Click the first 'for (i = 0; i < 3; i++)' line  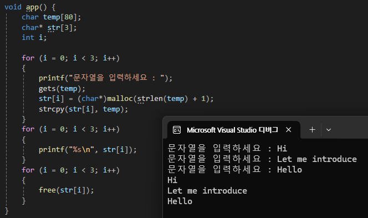coord(70,58)
